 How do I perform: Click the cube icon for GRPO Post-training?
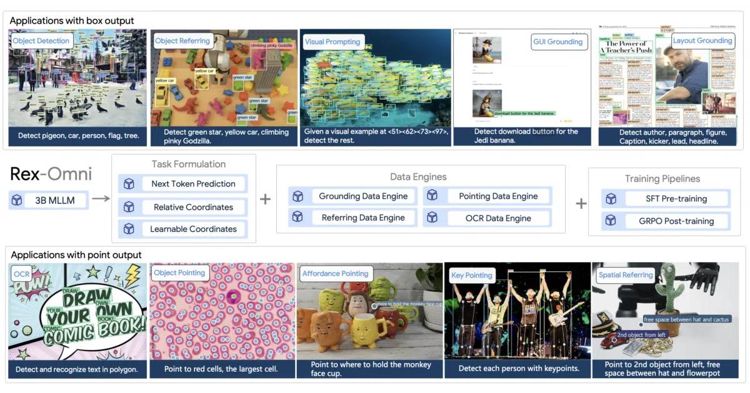[611, 221]
